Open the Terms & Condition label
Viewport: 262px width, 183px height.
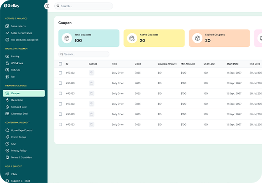(21, 158)
